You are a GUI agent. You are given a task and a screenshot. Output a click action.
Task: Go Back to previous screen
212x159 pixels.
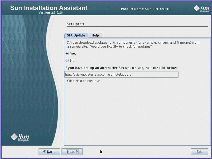tap(49, 152)
